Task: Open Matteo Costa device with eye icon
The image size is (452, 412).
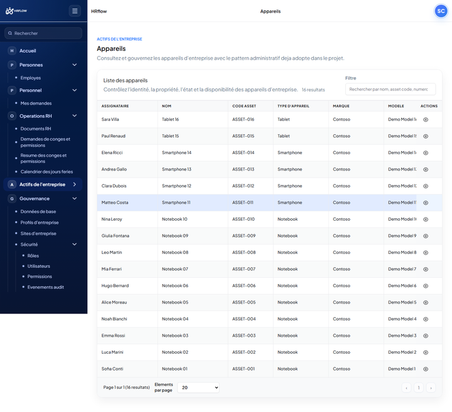Action: point(426,203)
